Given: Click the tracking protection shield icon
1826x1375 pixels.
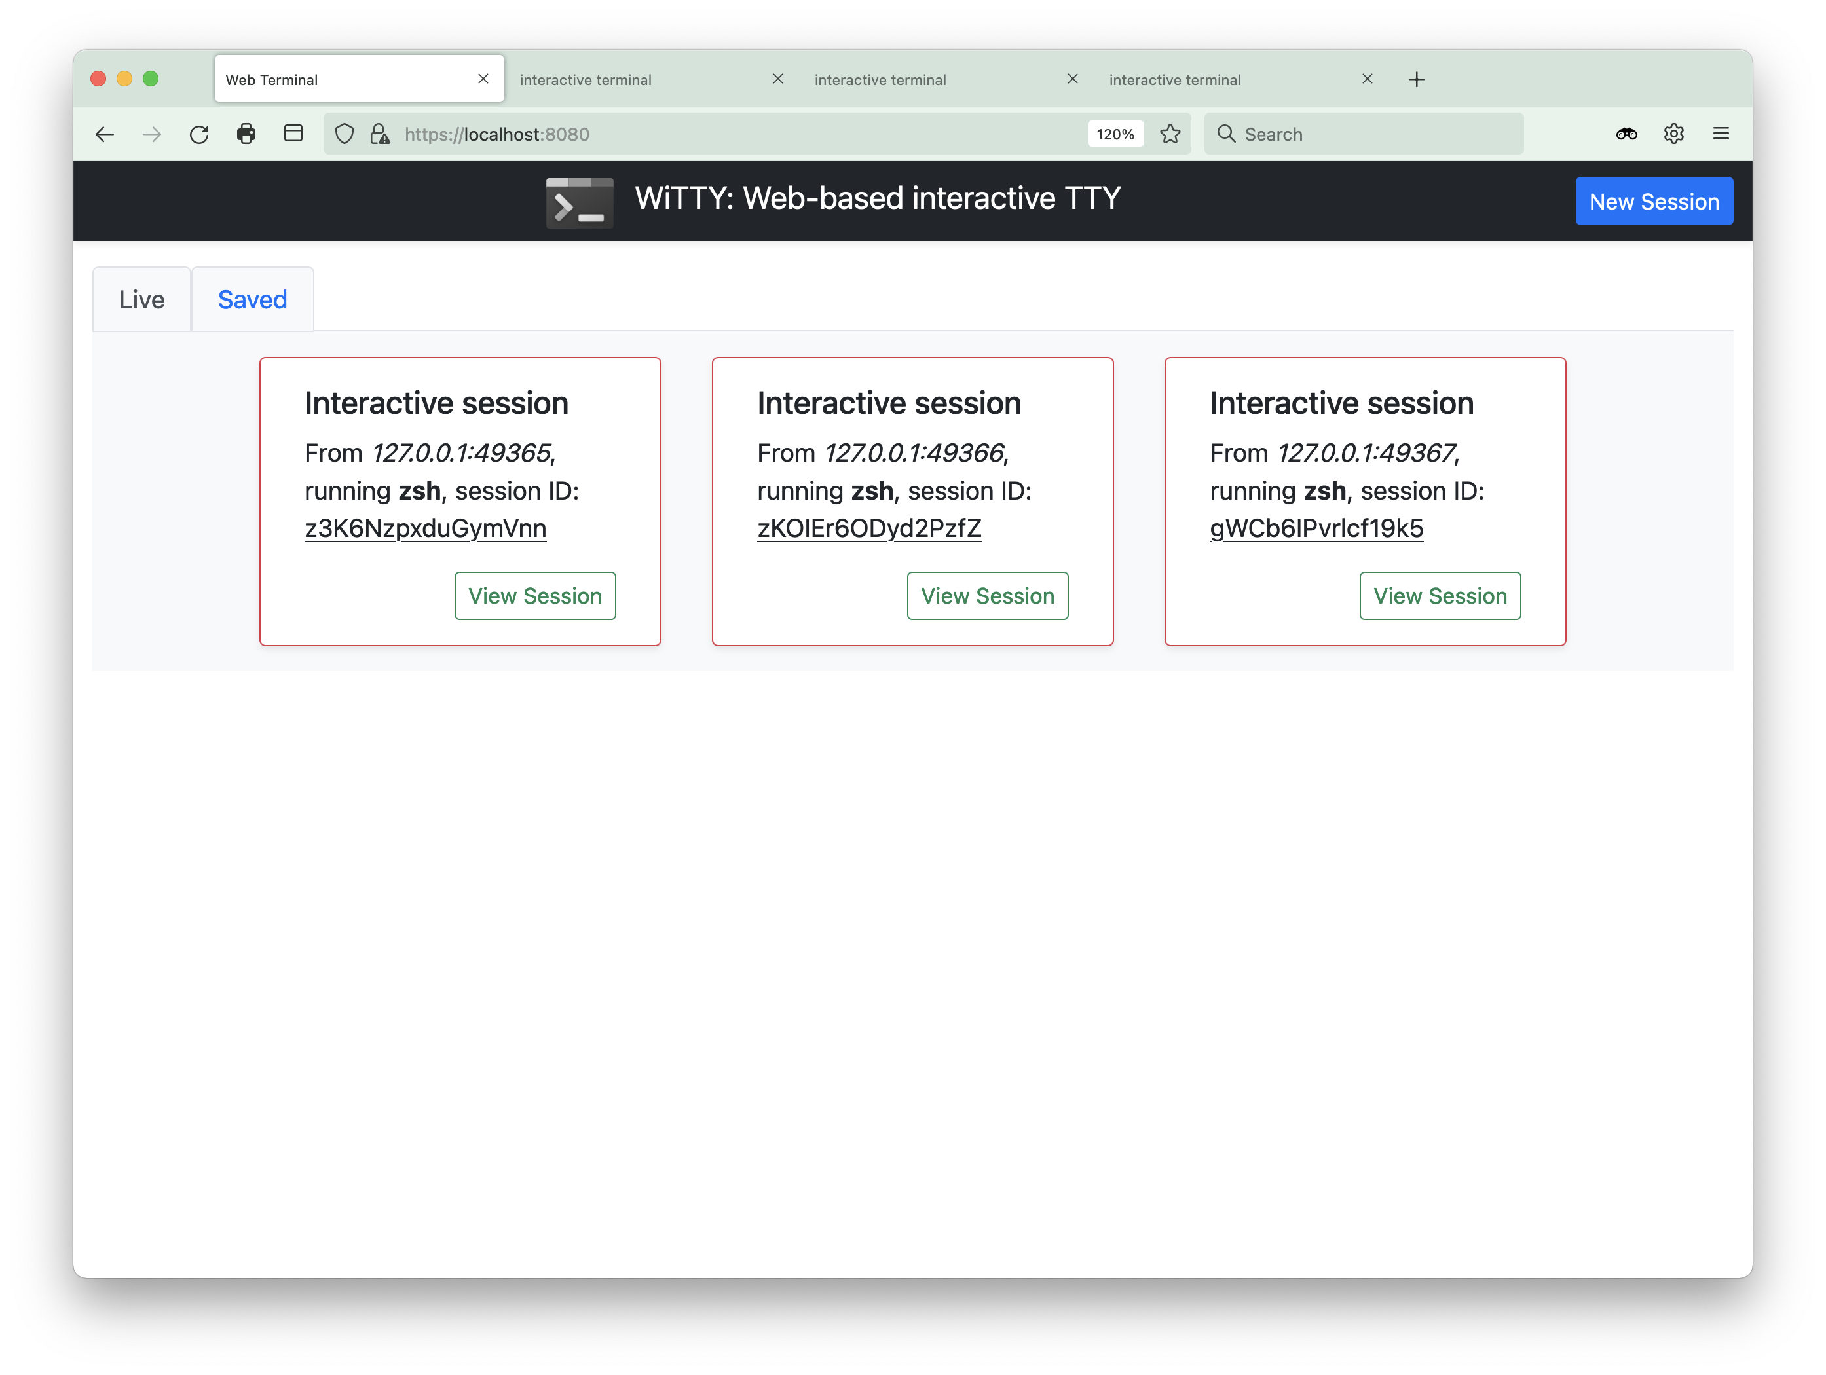Looking at the screenshot, I should (345, 134).
